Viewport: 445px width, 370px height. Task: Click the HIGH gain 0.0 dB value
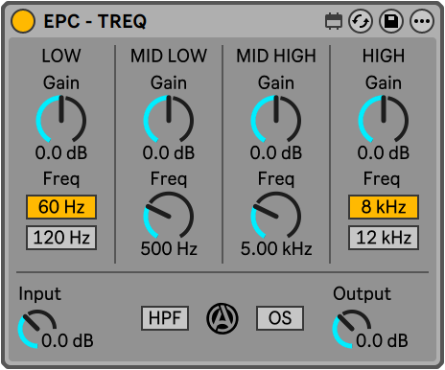384,152
